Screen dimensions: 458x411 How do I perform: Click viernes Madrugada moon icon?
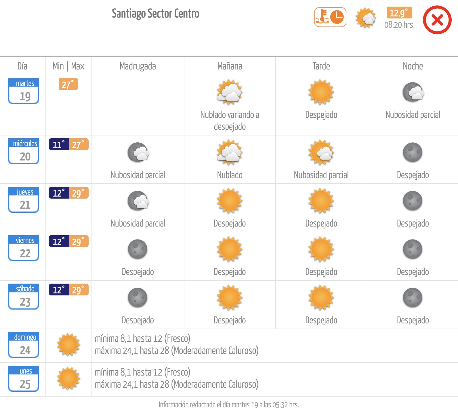pyautogui.click(x=138, y=249)
